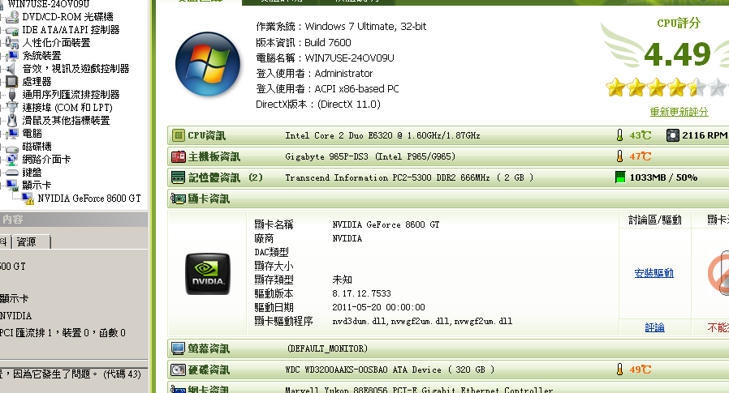Click the driver version 8.17.12.7533
Viewport: 729px width, 393px height.
click(x=362, y=293)
